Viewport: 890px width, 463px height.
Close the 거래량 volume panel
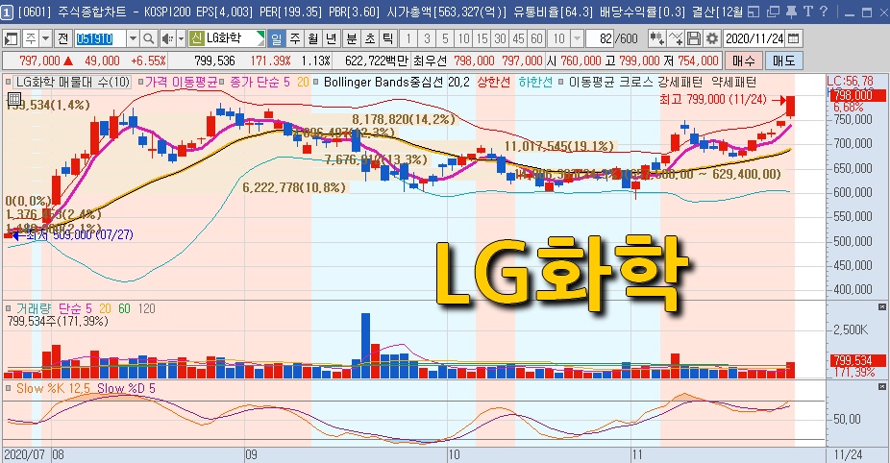(881, 307)
